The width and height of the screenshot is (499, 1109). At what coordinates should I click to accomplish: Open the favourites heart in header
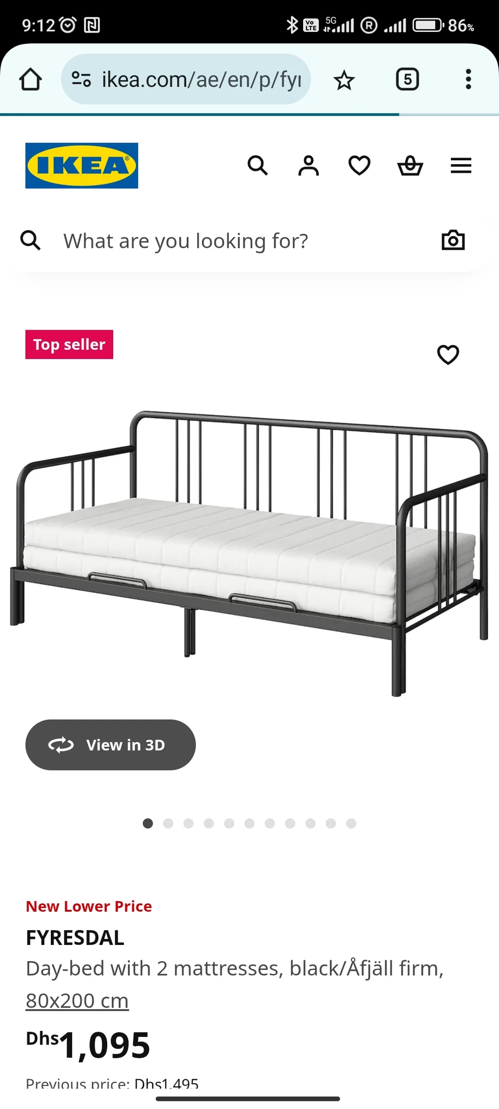[x=359, y=165]
